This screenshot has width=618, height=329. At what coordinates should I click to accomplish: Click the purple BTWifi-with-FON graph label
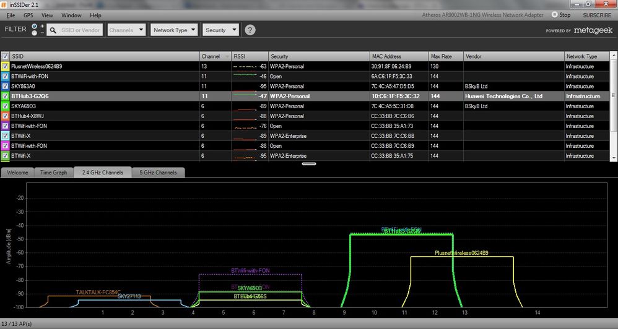click(x=250, y=271)
